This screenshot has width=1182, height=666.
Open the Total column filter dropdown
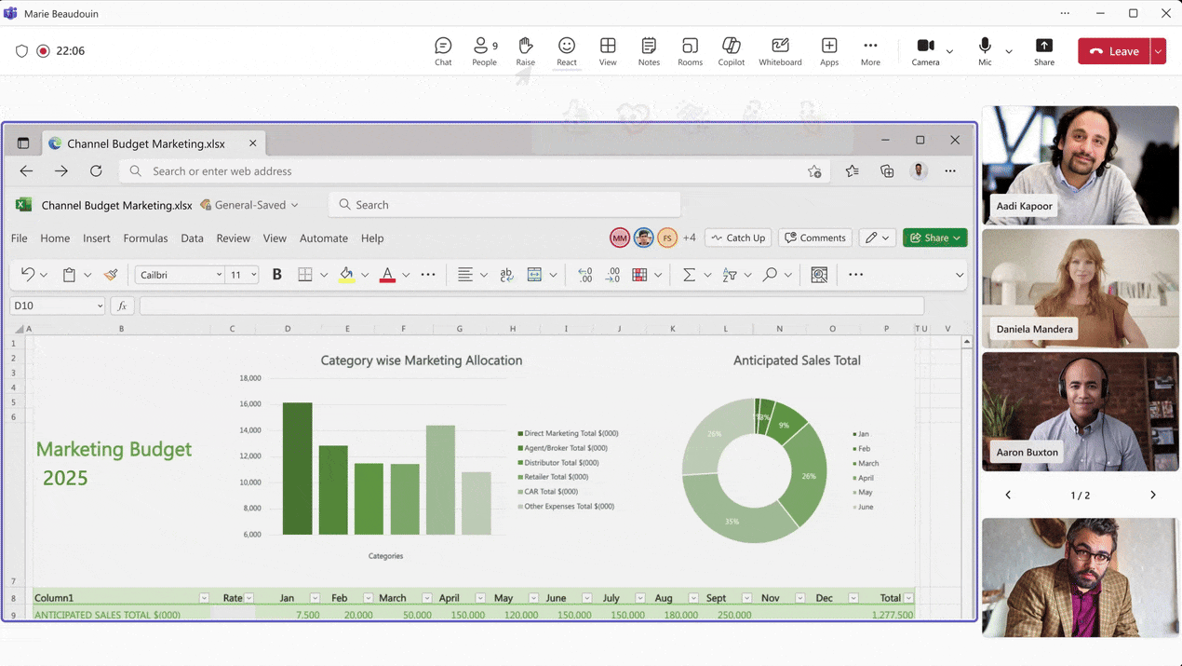click(908, 598)
